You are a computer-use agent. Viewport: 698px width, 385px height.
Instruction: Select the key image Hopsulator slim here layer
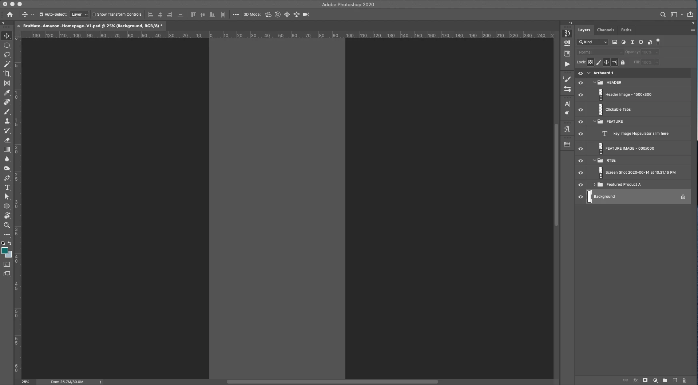pyautogui.click(x=633, y=133)
